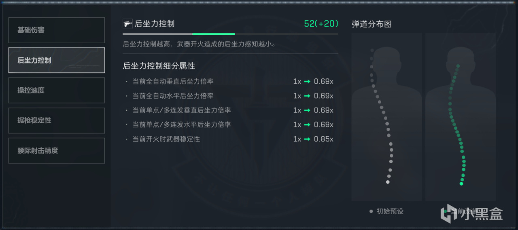Image resolution: width=518 pixels, height=230 pixels.
Task: Click the pistol icon beside 后坐力控制 title
Action: 127,24
